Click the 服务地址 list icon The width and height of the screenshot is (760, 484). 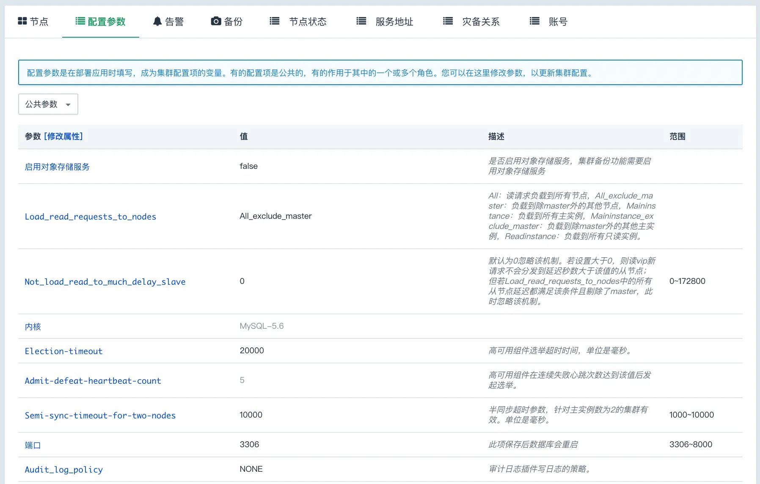(x=361, y=21)
